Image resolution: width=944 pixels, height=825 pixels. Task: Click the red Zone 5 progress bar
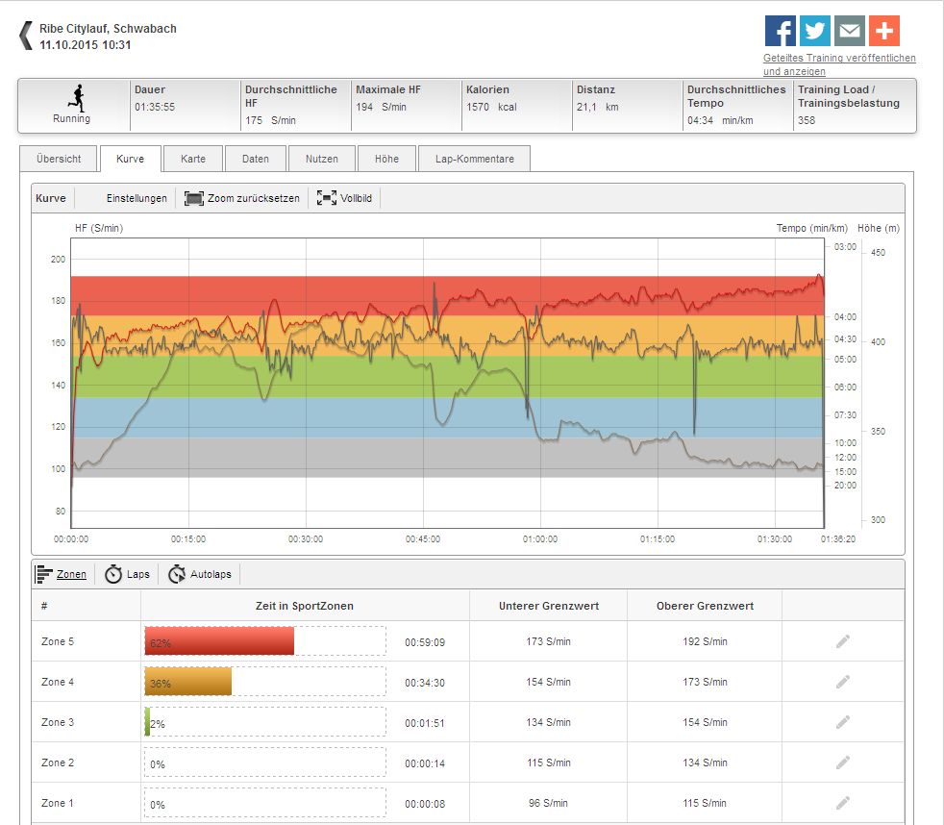pos(219,641)
